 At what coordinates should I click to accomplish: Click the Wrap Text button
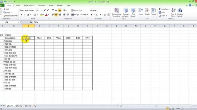coord(77,10)
